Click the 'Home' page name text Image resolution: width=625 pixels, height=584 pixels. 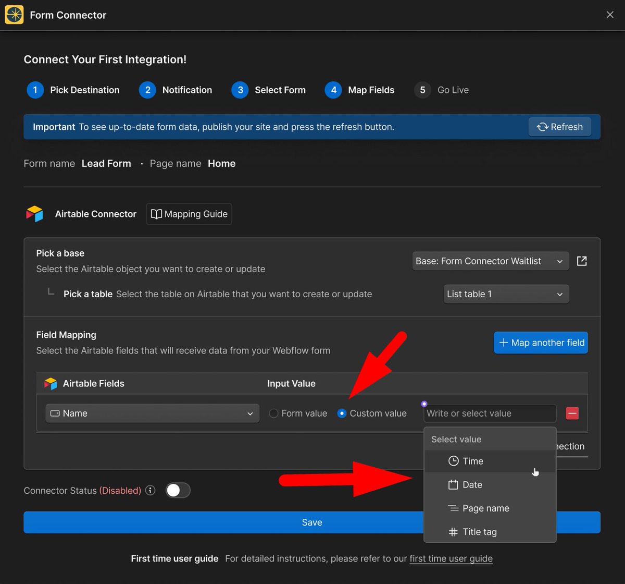point(222,164)
